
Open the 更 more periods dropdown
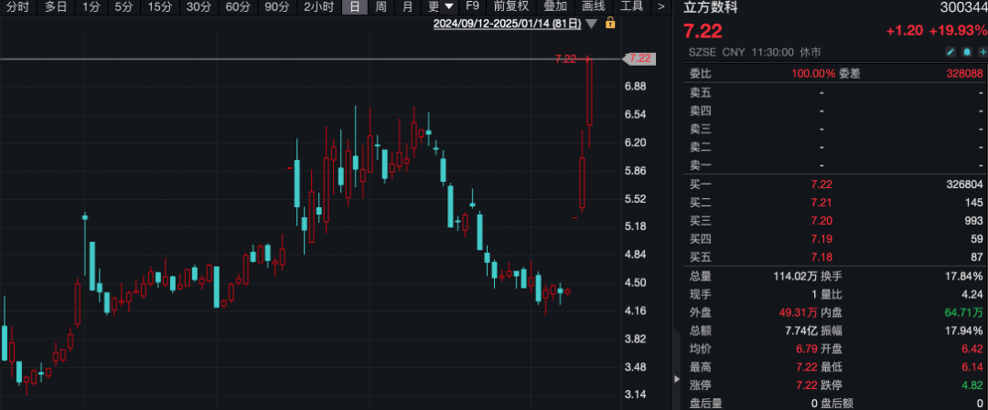[441, 6]
